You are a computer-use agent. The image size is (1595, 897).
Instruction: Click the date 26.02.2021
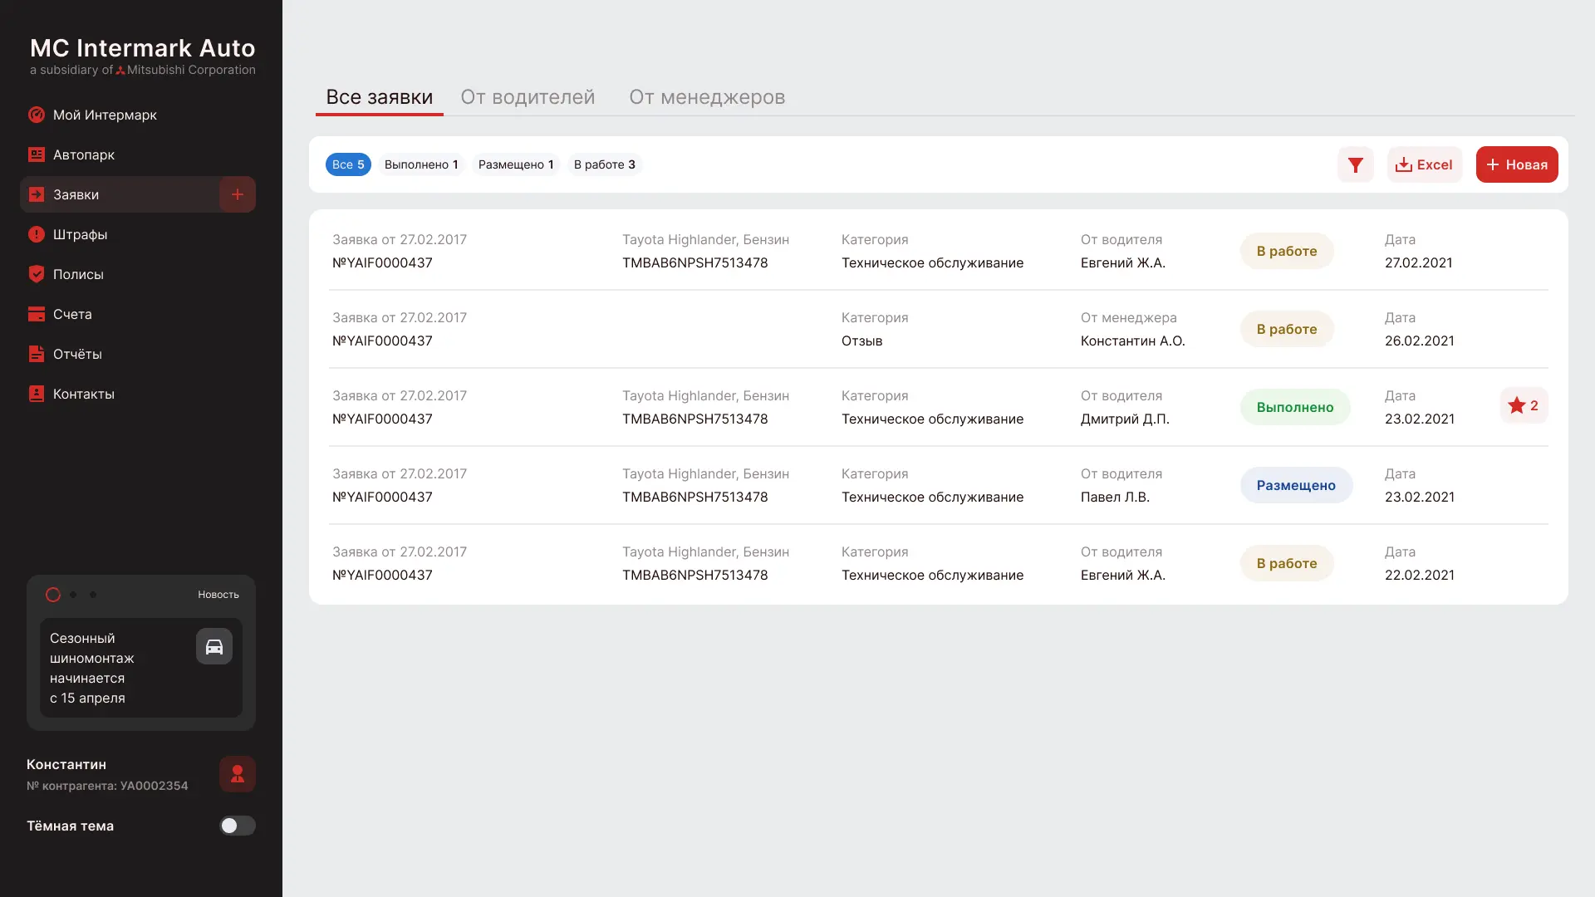1419,341
